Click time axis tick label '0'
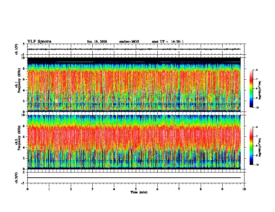The height and width of the screenshot is (212, 275). [x=27, y=189]
